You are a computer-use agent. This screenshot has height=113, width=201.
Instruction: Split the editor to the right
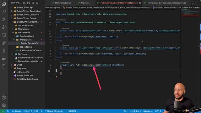tap(193, 3)
